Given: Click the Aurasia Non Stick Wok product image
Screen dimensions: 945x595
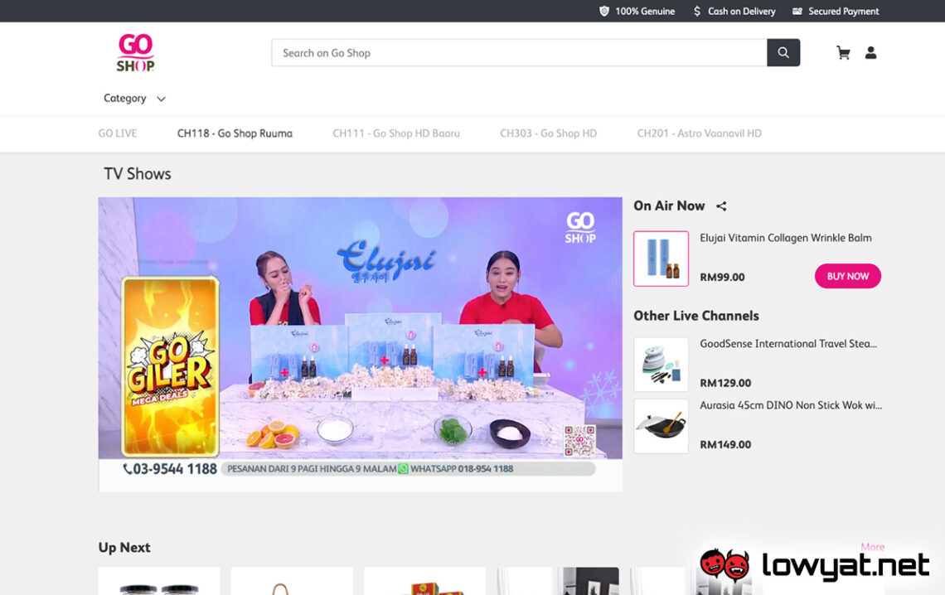Looking at the screenshot, I should pos(661,426).
